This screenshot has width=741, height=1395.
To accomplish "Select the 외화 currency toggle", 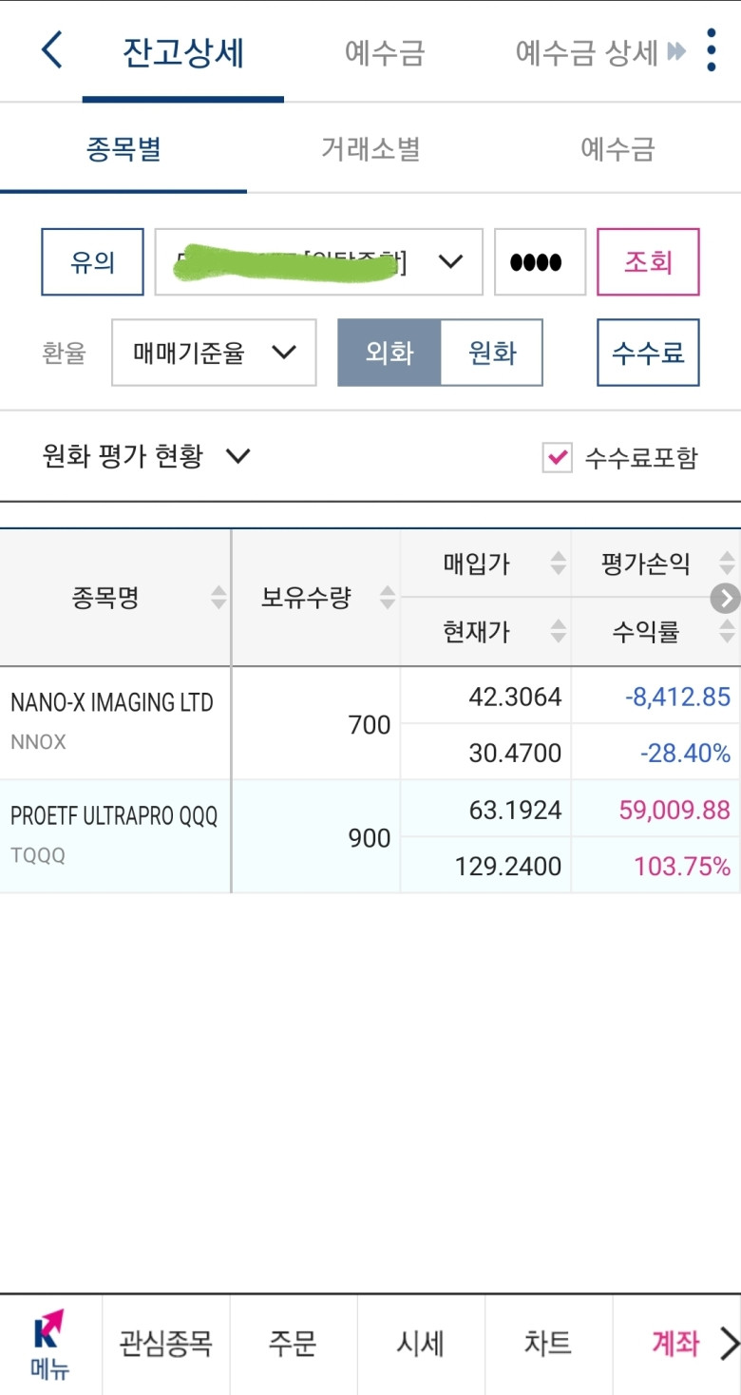I will tap(389, 353).
